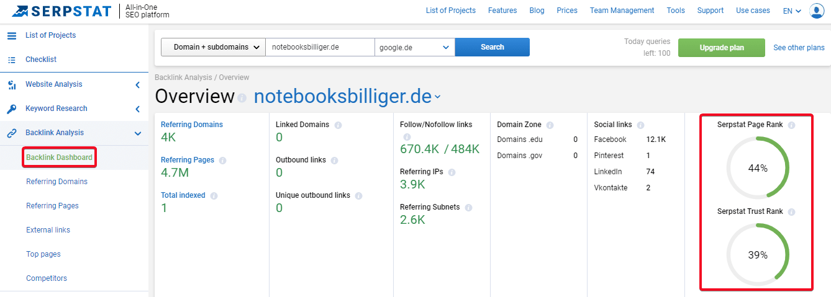Open Domain + subdomains search type dropdown
Screen dimensions: 831x297
pyautogui.click(x=213, y=47)
